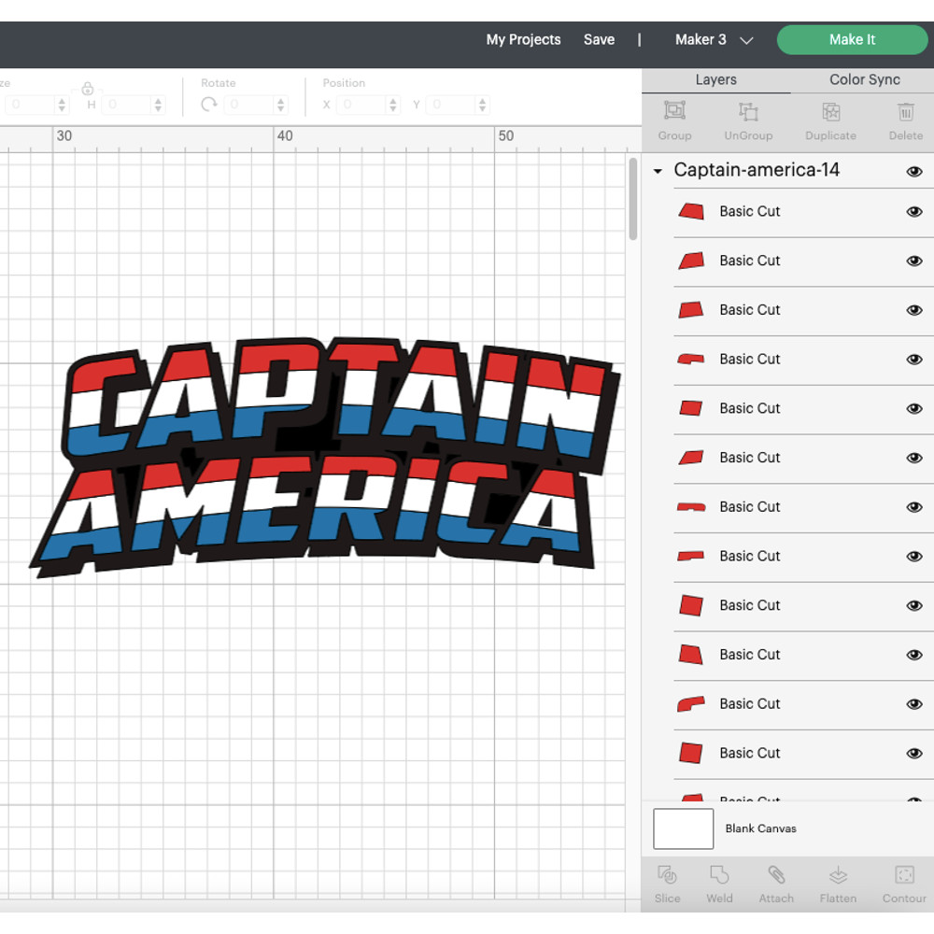Screen dimensions: 934x934
Task: Click the Flatten icon
Action: [838, 883]
